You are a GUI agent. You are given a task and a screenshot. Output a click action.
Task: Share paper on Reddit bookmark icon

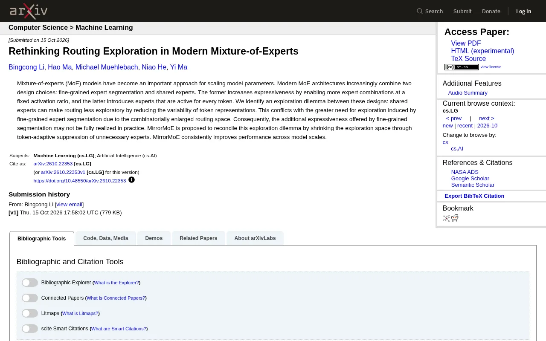click(455, 218)
